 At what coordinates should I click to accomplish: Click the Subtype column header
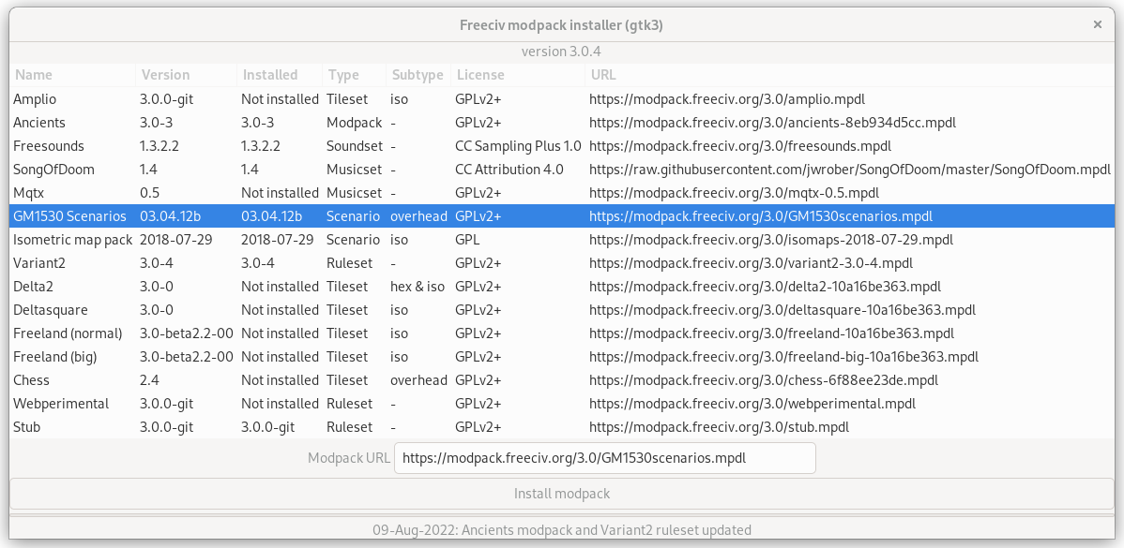[x=417, y=75]
